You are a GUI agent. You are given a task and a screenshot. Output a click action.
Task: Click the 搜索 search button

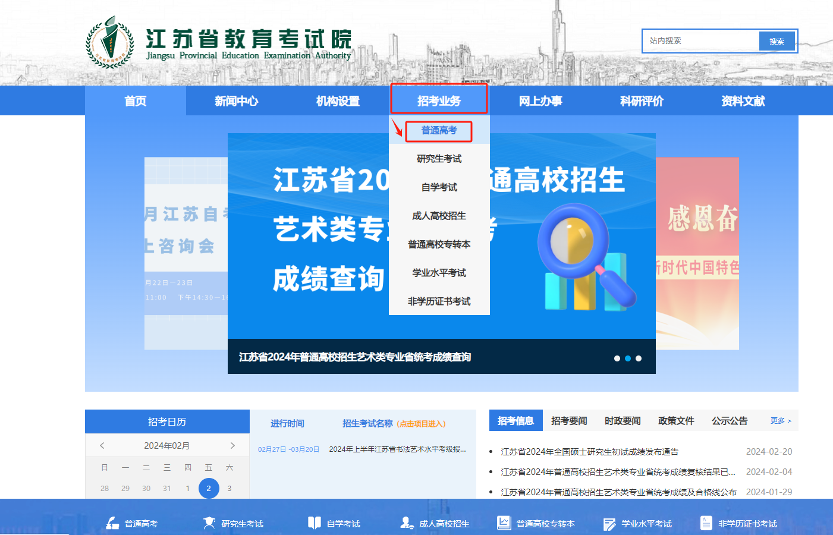pos(777,41)
